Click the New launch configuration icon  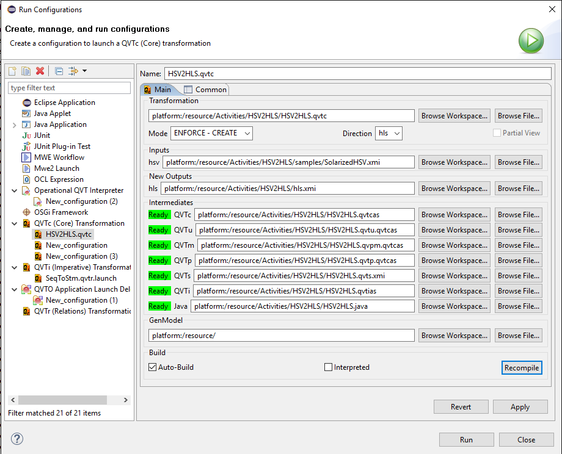[13, 71]
